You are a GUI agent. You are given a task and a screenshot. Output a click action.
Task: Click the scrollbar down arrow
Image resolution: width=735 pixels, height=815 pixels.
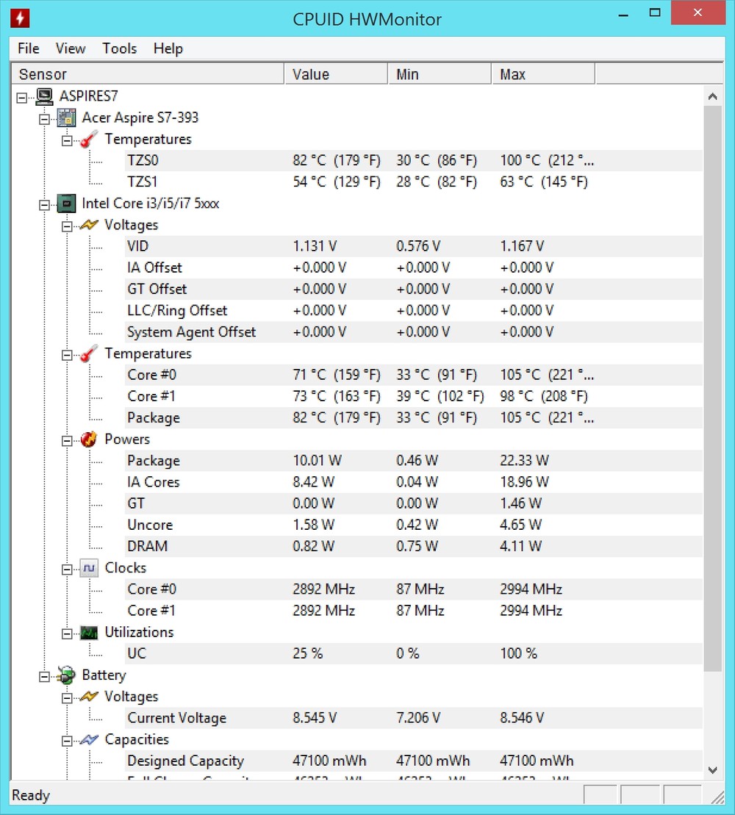[713, 769]
